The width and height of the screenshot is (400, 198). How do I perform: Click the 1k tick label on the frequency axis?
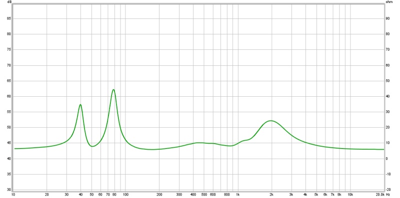[238, 195]
